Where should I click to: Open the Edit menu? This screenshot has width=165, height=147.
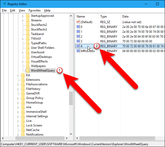[13, 10]
